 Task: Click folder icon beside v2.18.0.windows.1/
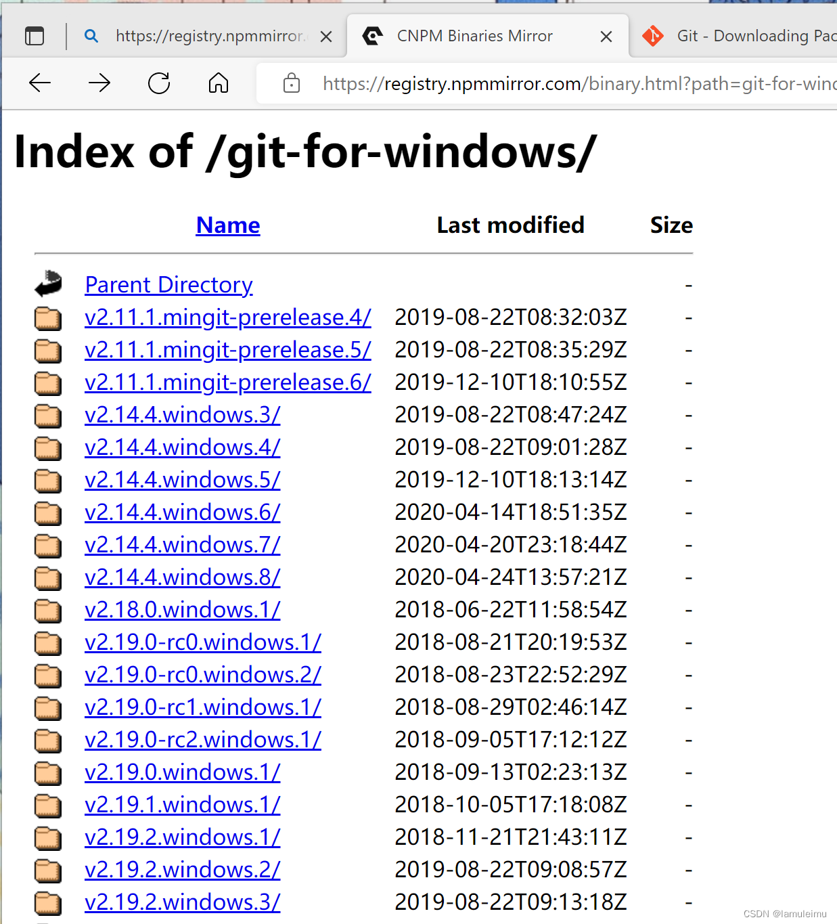(x=48, y=611)
